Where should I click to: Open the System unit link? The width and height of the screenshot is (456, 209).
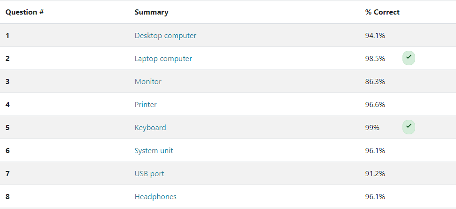point(154,151)
